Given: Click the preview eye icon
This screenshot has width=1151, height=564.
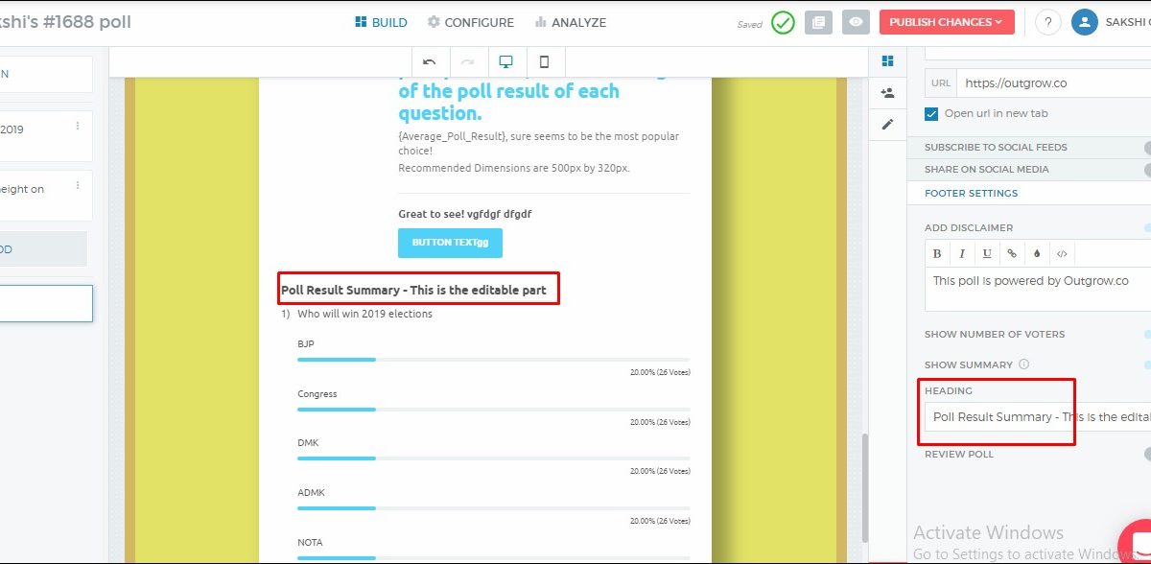Looking at the screenshot, I should coord(857,22).
